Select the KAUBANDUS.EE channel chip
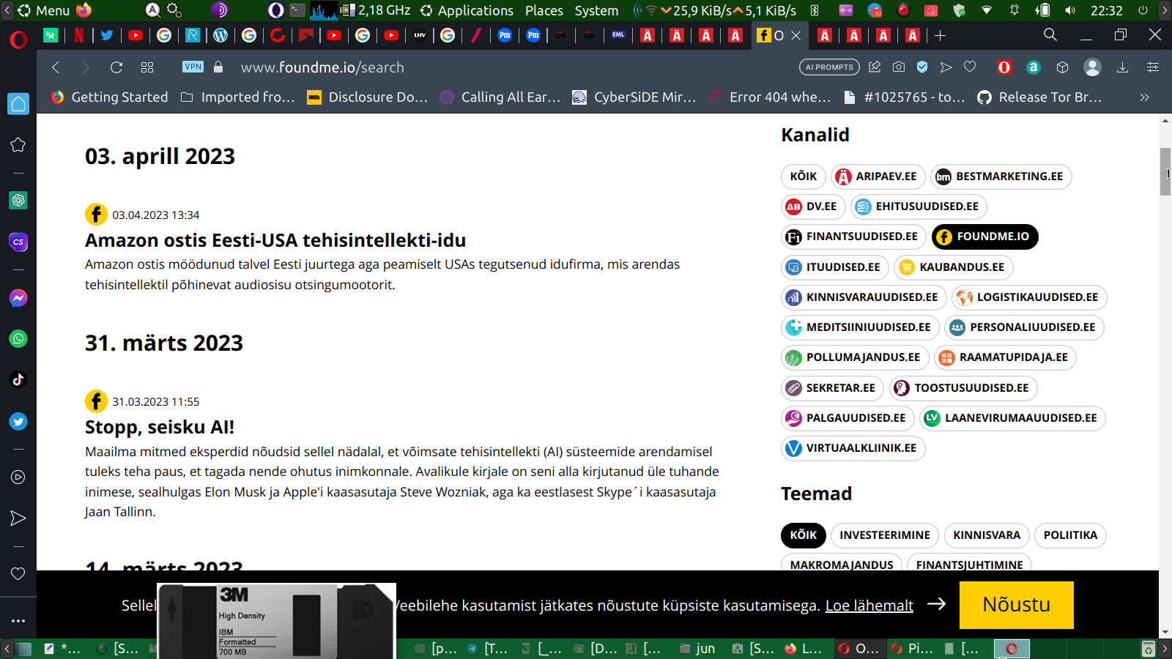The height and width of the screenshot is (659, 1172). [954, 267]
